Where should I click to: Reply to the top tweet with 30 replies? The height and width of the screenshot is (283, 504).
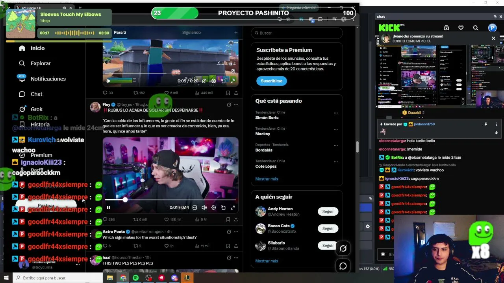(107, 93)
